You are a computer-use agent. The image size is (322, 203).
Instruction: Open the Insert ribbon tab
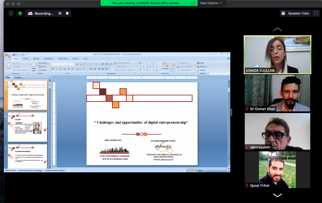click(x=26, y=58)
